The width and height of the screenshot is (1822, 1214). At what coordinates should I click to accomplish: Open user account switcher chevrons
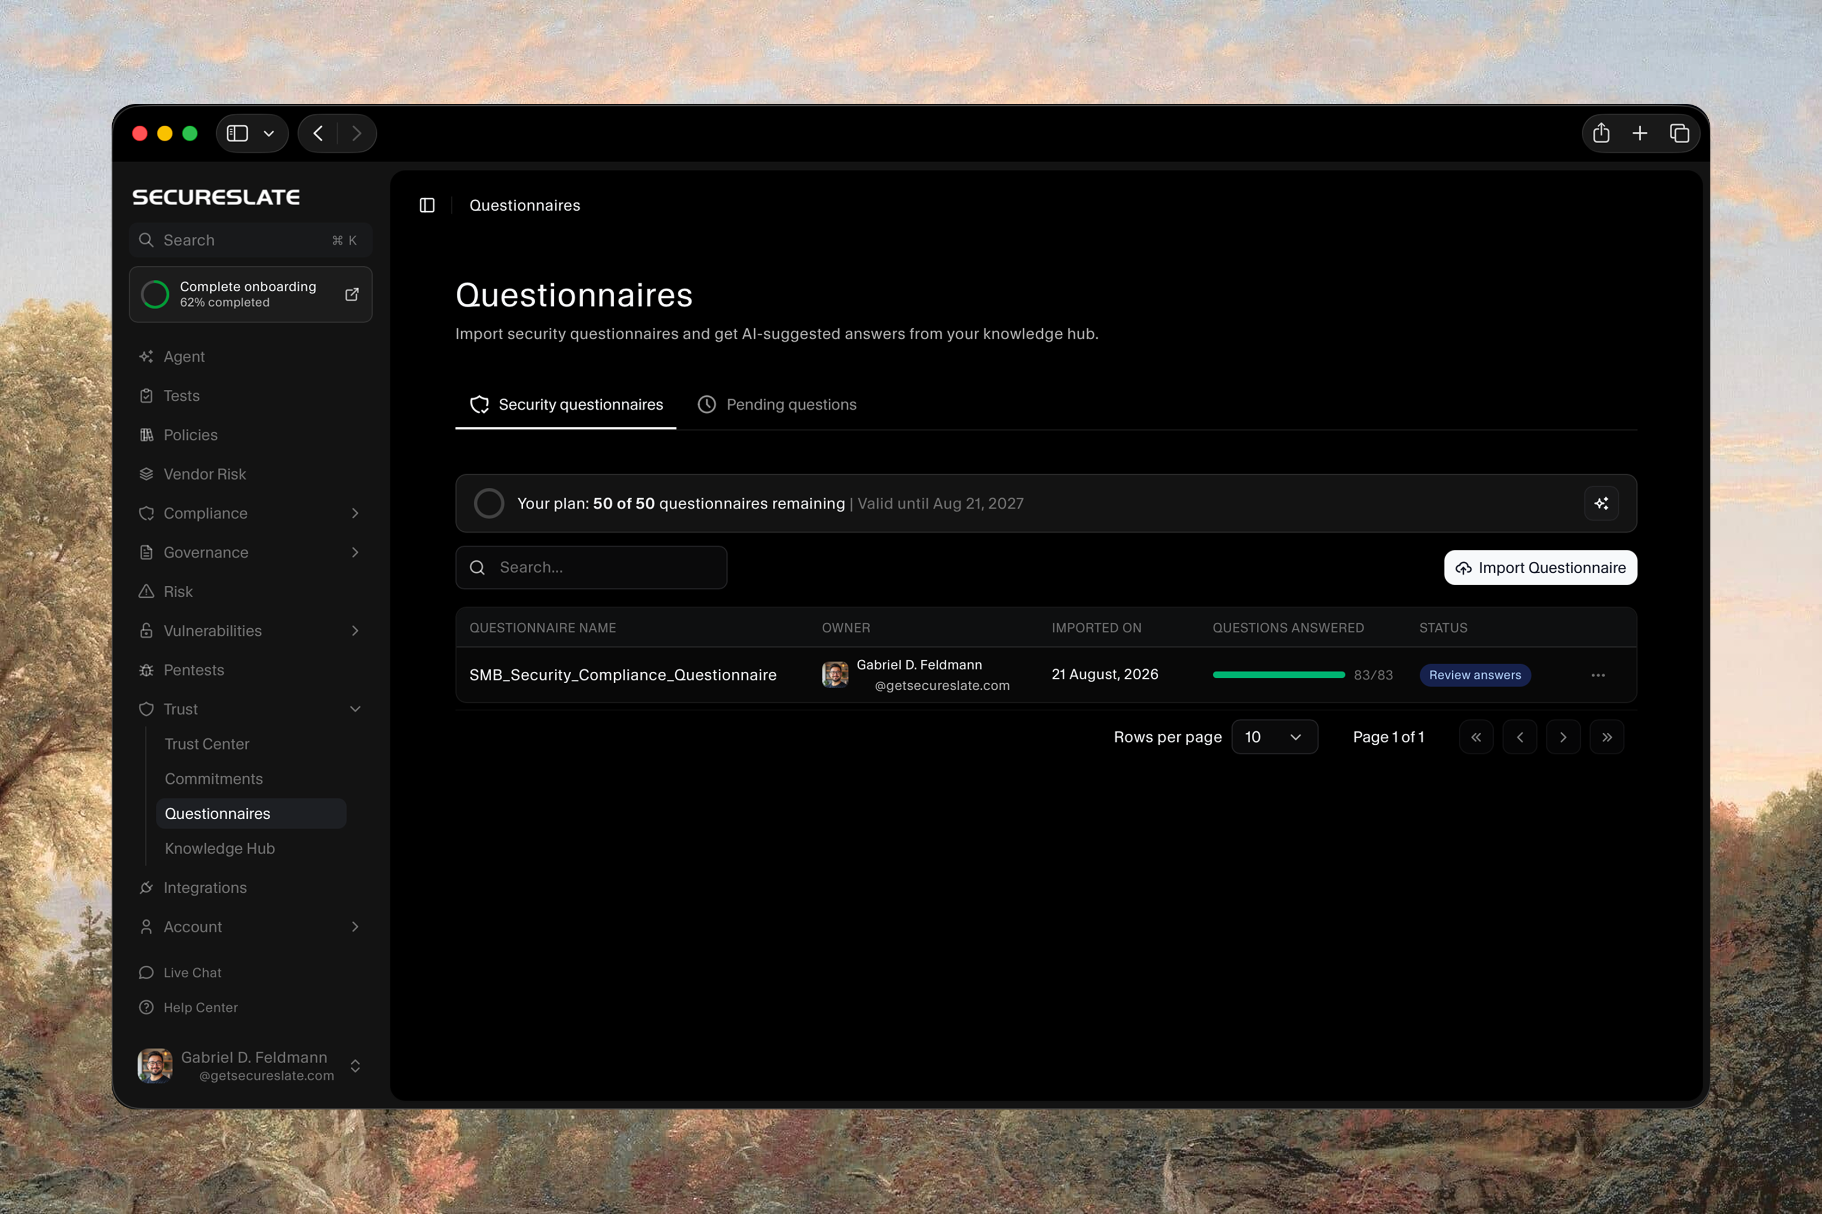tap(354, 1066)
